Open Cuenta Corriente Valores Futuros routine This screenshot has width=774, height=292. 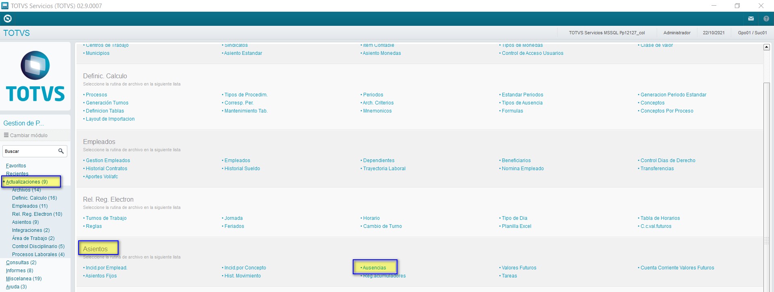pos(677,268)
